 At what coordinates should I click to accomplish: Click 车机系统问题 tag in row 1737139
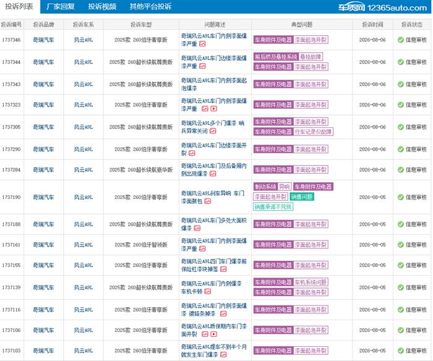(311, 282)
